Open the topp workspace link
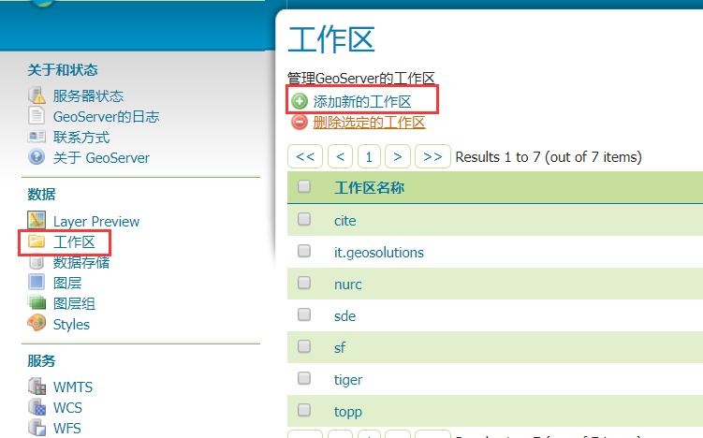This screenshot has width=703, height=438. [x=348, y=412]
